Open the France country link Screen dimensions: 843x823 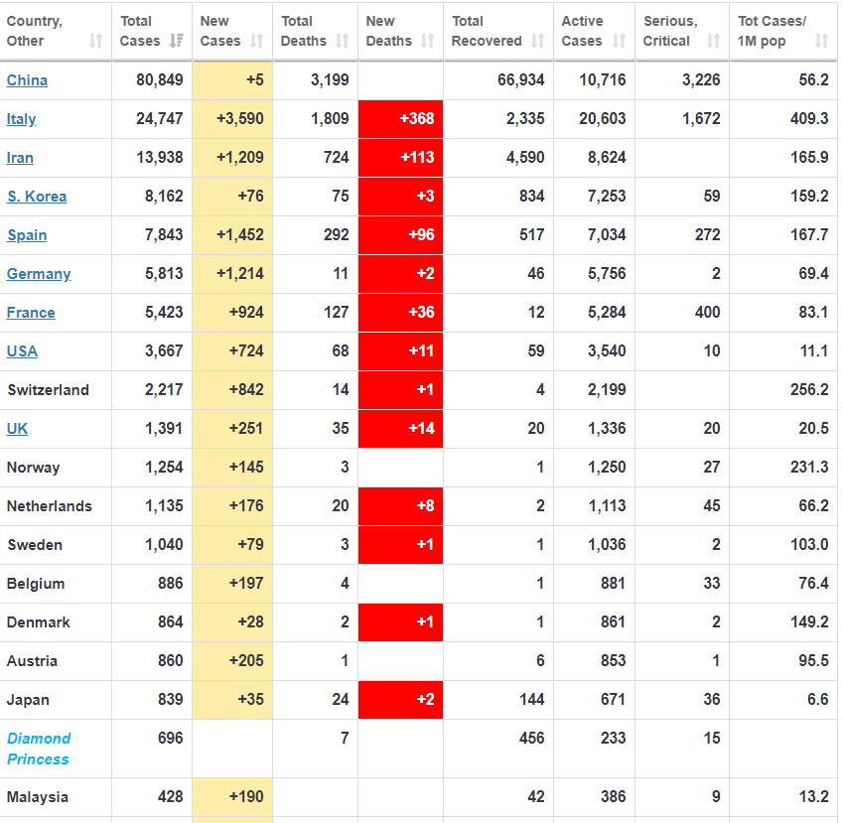[x=31, y=313]
